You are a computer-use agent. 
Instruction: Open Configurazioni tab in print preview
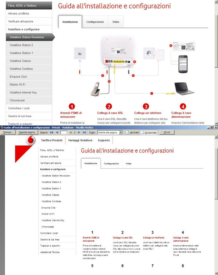[x=111, y=163]
